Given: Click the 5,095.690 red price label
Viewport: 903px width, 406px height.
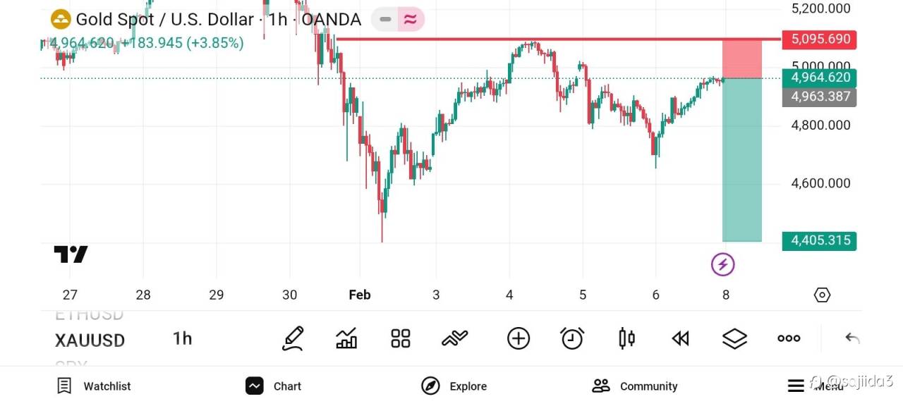Looking at the screenshot, I should tap(820, 39).
